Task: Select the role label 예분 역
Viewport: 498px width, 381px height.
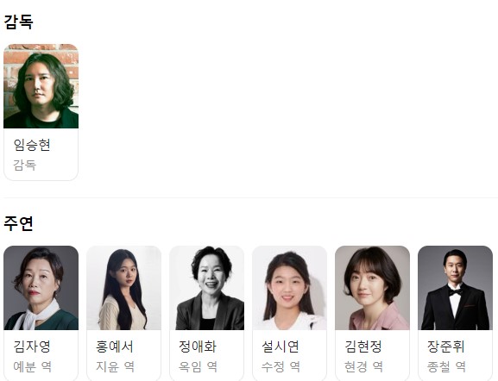Action: click(x=33, y=366)
